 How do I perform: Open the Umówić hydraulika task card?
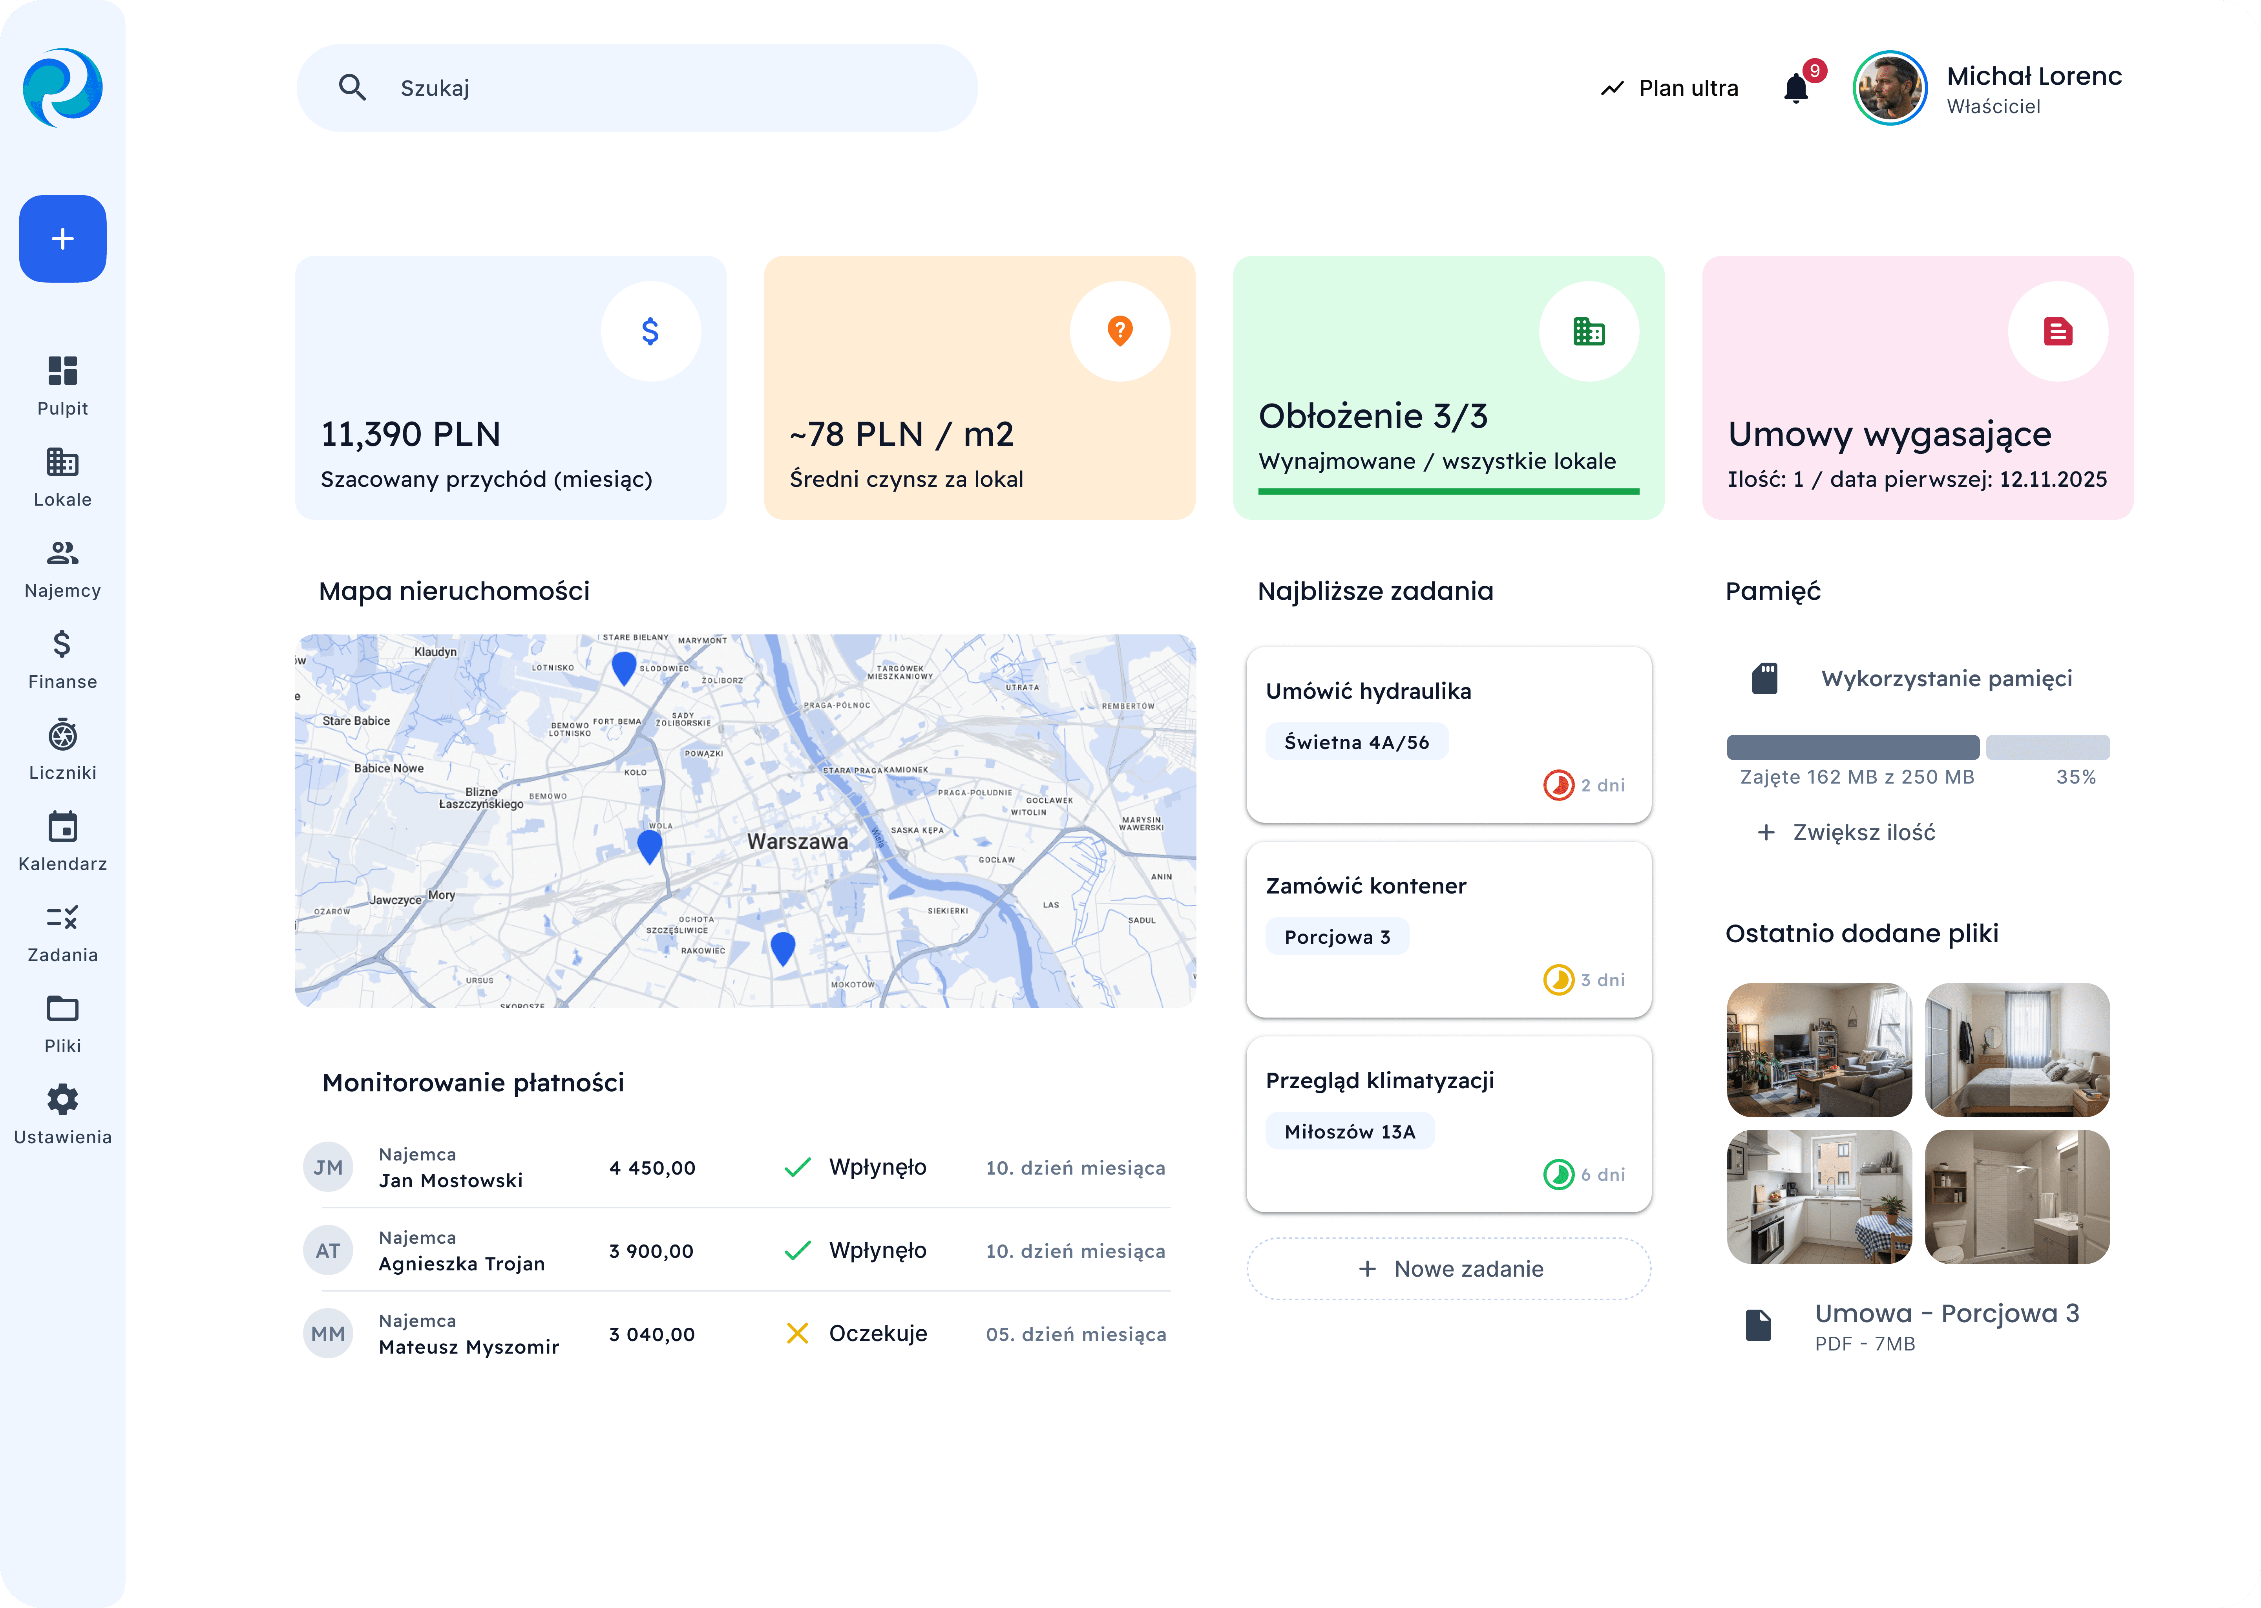tap(1448, 734)
